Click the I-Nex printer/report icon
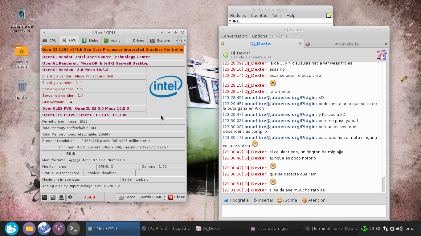The width and height of the screenshot is (421, 236). tap(62, 197)
